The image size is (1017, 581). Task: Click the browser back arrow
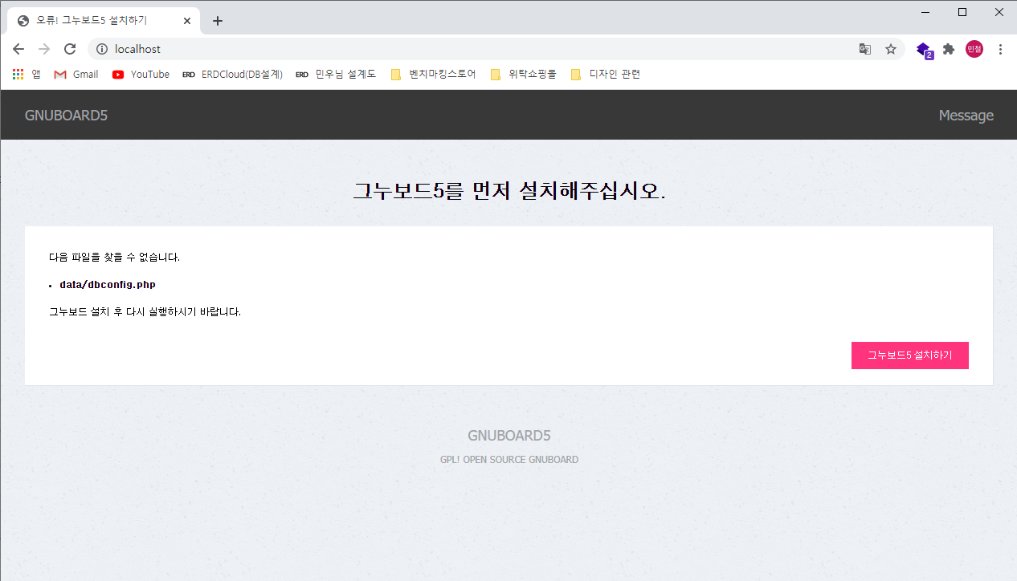coord(18,49)
